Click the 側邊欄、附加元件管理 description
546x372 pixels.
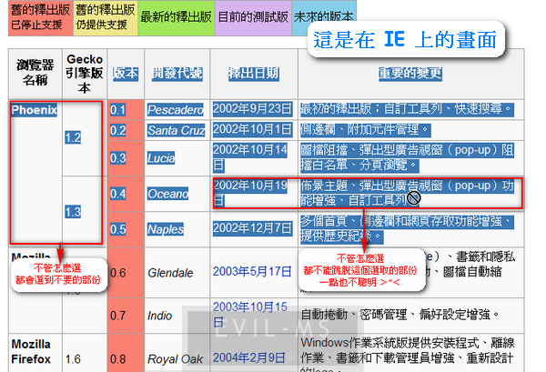click(366, 130)
